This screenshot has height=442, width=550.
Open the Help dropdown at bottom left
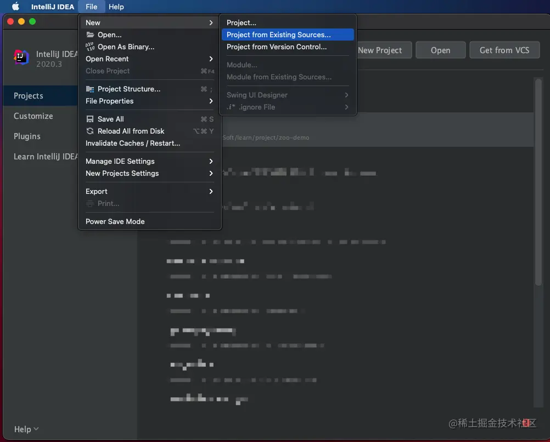tap(26, 429)
